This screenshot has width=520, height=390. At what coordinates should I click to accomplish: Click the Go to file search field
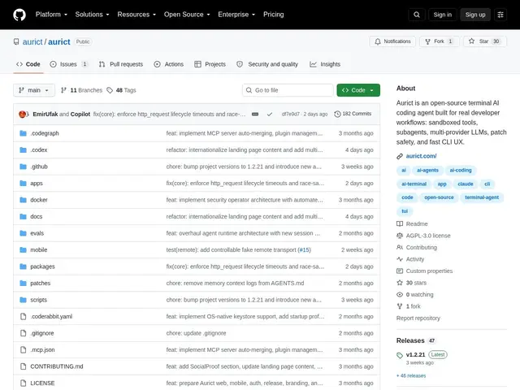click(288, 90)
